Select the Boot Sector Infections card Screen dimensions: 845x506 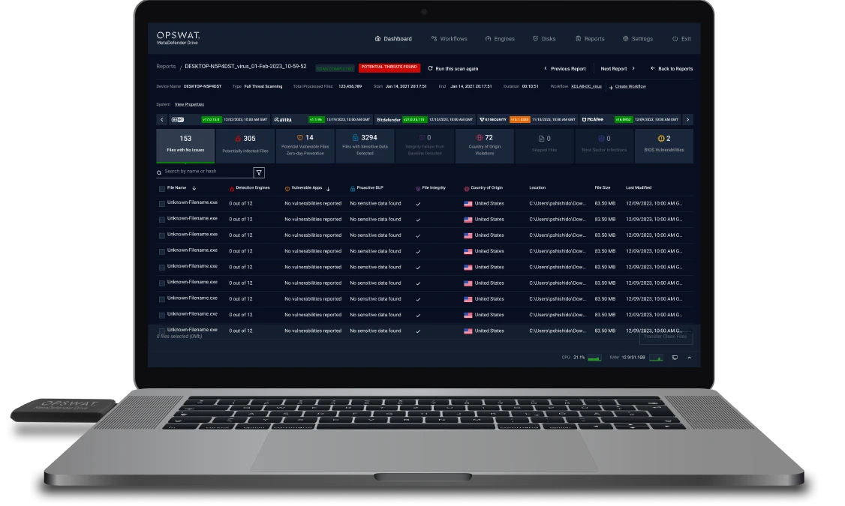coord(604,145)
